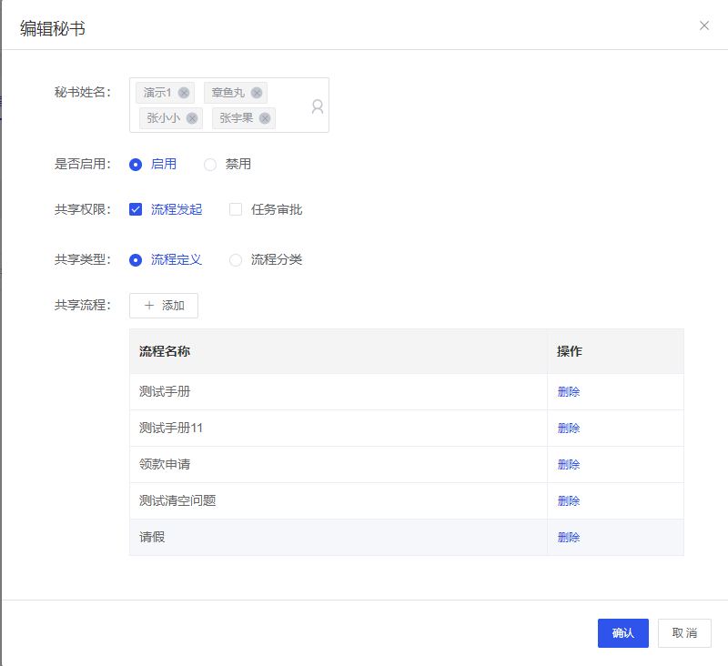Delete the 测试清空问题 process row

[569, 501]
